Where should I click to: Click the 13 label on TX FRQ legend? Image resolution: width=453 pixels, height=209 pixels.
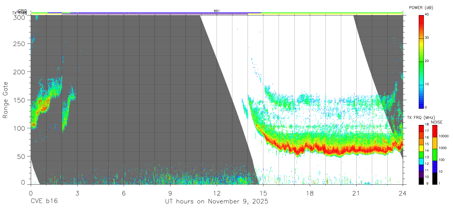click(427, 157)
